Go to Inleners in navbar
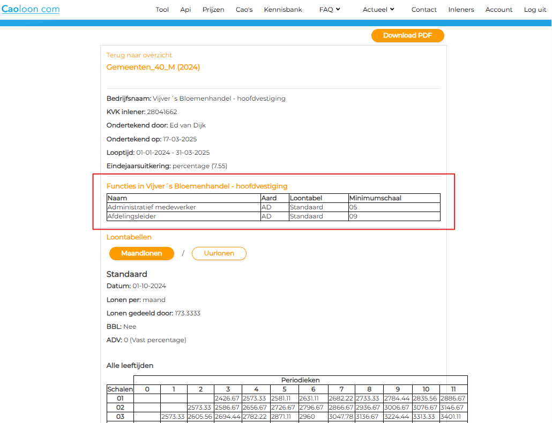 coord(461,10)
